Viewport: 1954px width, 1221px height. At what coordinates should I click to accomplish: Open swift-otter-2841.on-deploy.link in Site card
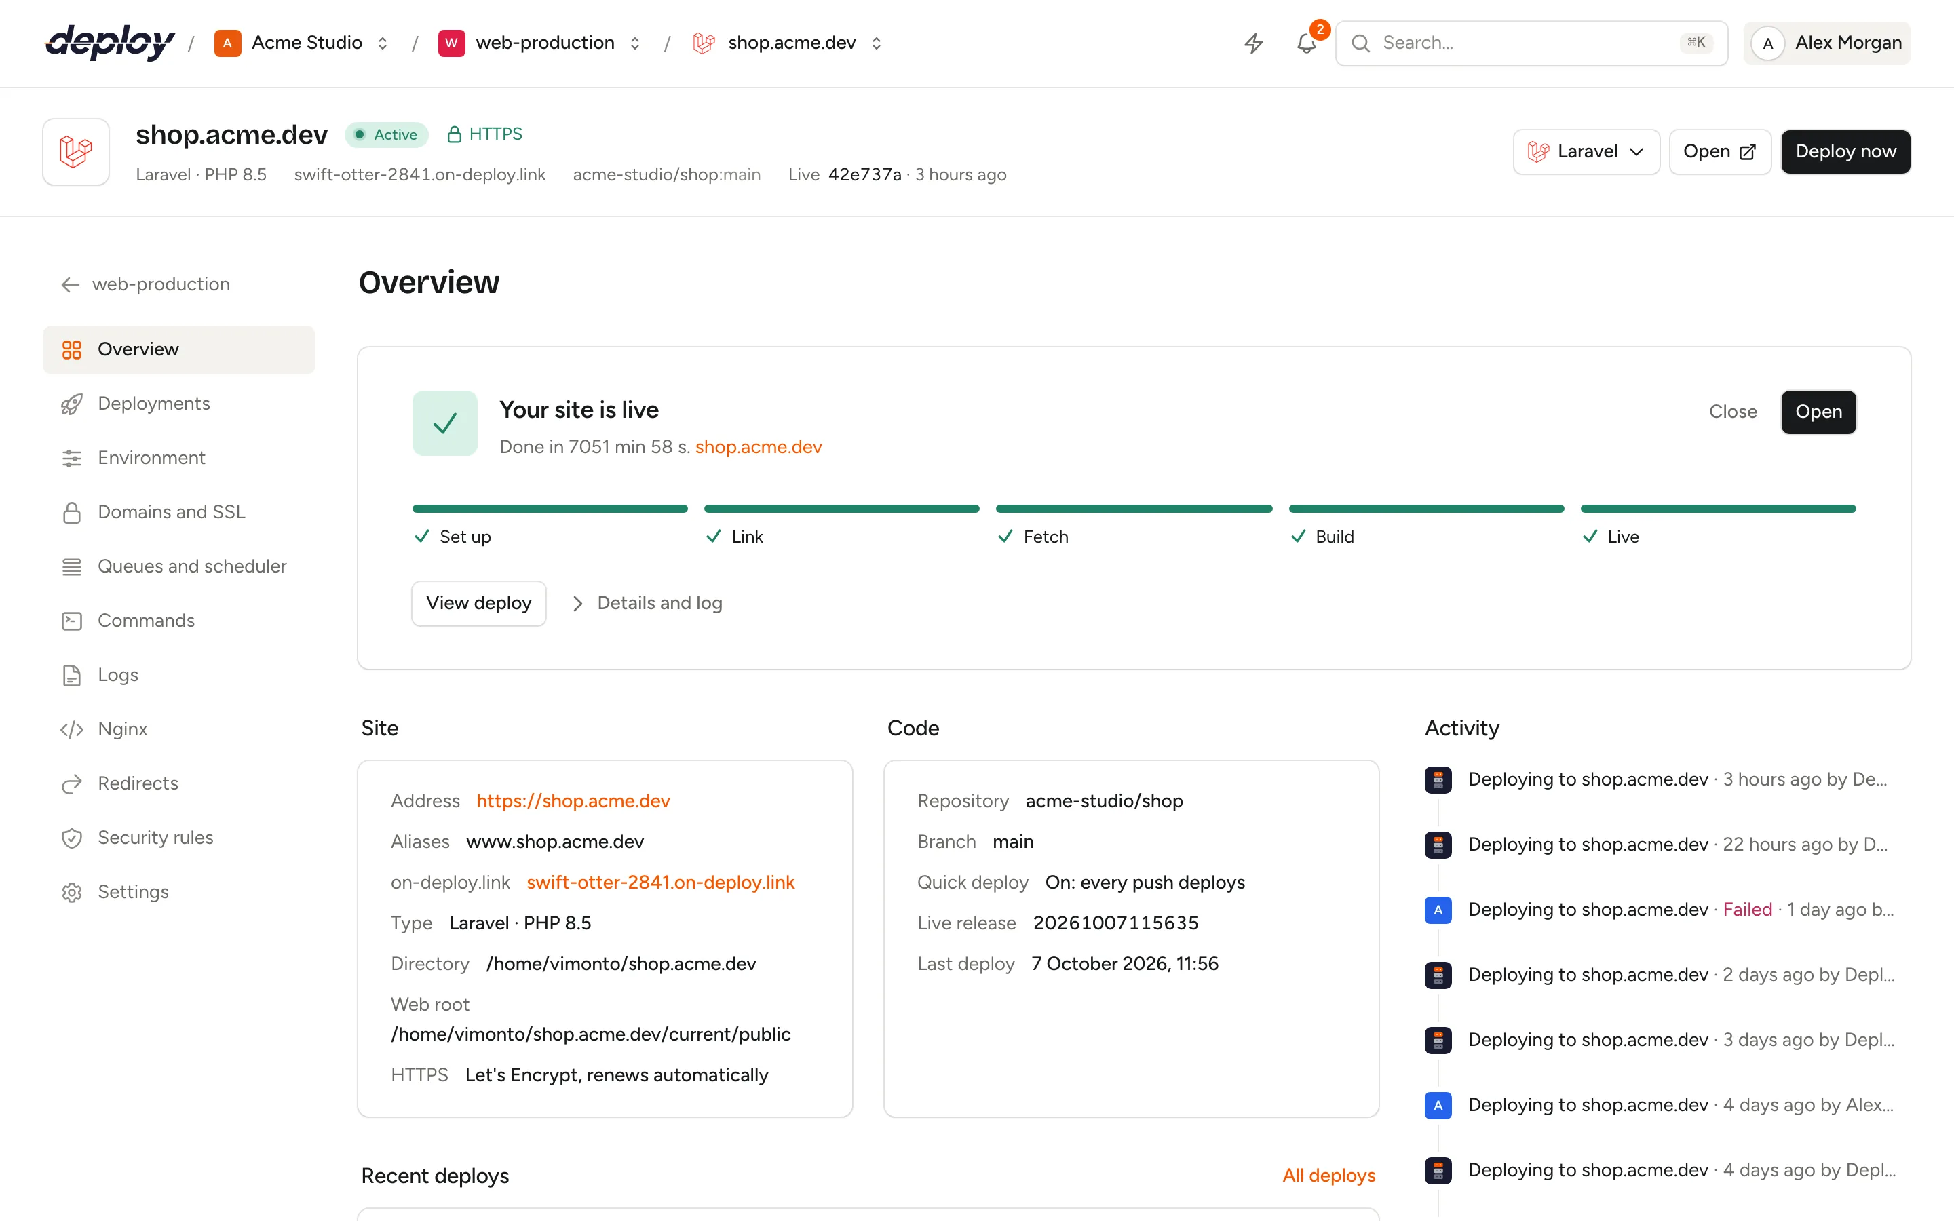(x=660, y=883)
